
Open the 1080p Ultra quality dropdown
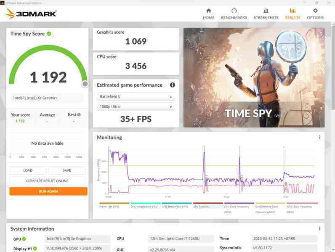[136, 106]
